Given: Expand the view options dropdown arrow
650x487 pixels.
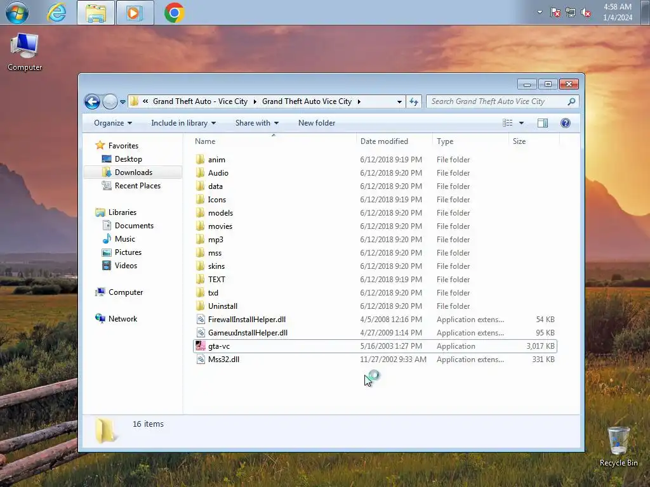Looking at the screenshot, I should 522,123.
